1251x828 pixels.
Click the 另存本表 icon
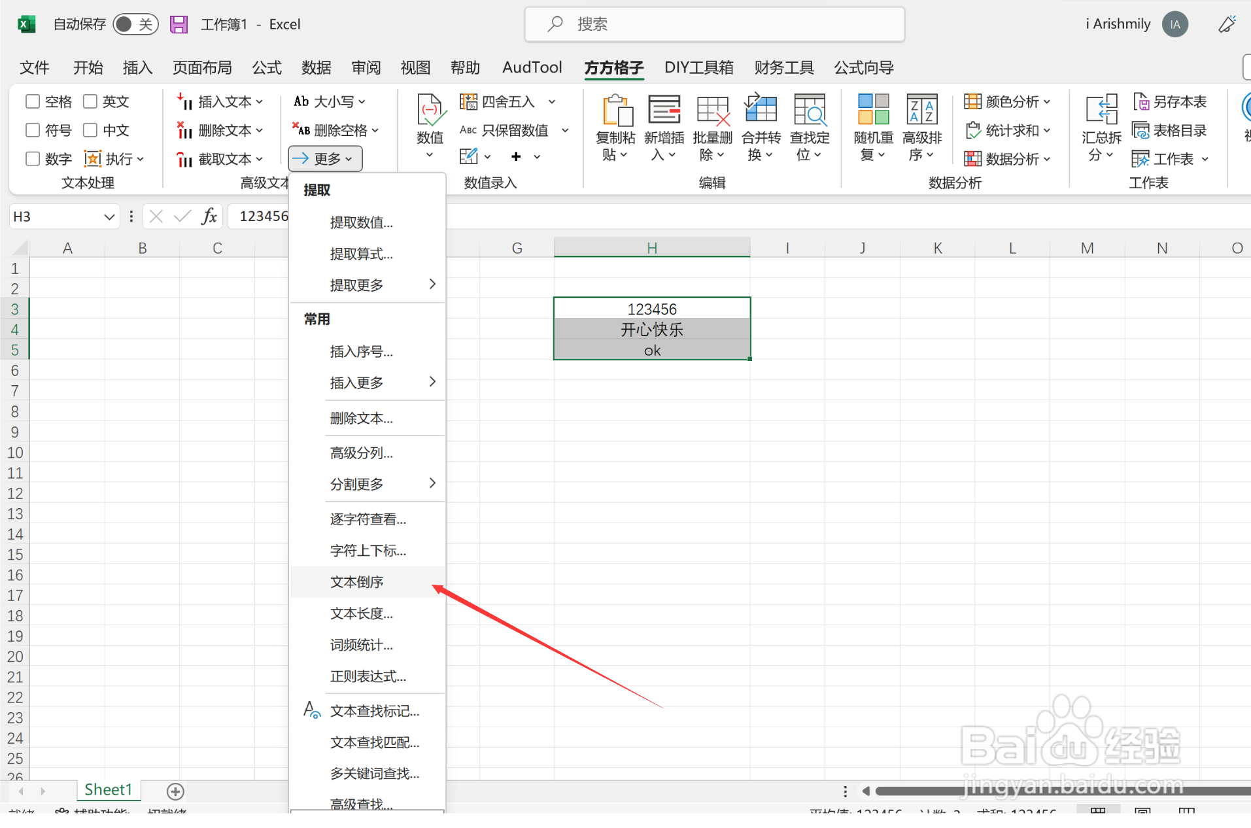(1141, 102)
